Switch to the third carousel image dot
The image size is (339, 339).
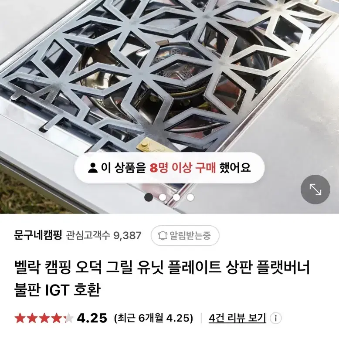[176, 197]
